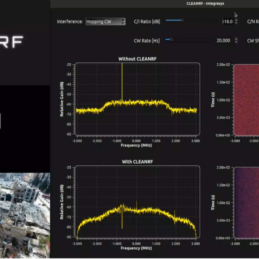Click the C/I Ratio slider handle
Viewport: 259px width, 259px height.
pyautogui.click(x=182, y=20)
